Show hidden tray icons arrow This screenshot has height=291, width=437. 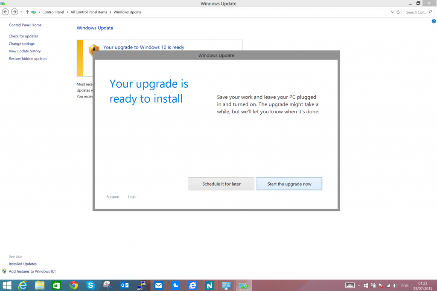[359, 286]
